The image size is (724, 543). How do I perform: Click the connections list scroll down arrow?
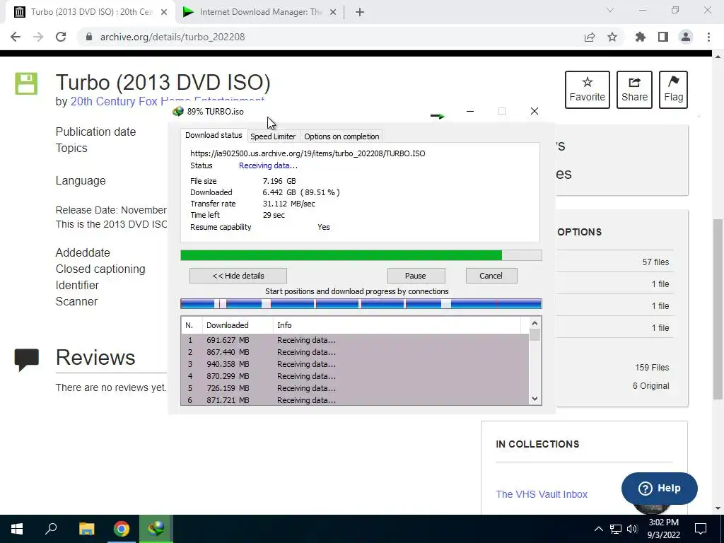[535, 399]
